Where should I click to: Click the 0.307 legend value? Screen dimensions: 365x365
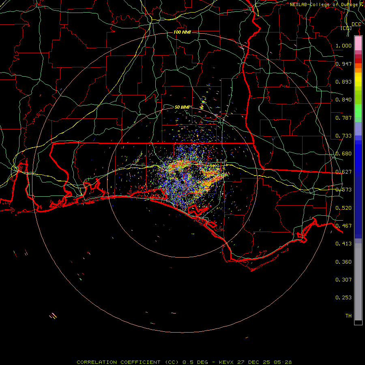(x=344, y=280)
